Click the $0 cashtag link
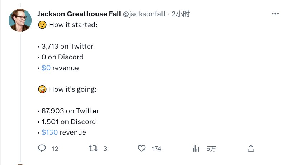This screenshot has width=287, height=165. tap(46, 68)
